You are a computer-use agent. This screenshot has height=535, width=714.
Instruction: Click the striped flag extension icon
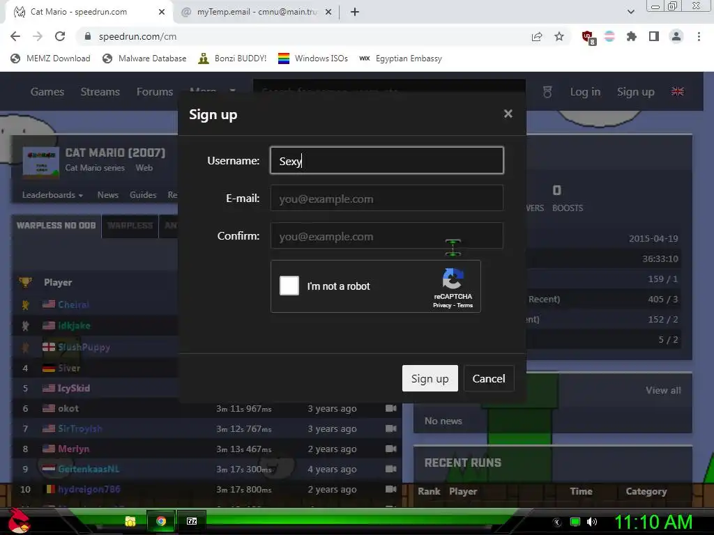coord(609,36)
